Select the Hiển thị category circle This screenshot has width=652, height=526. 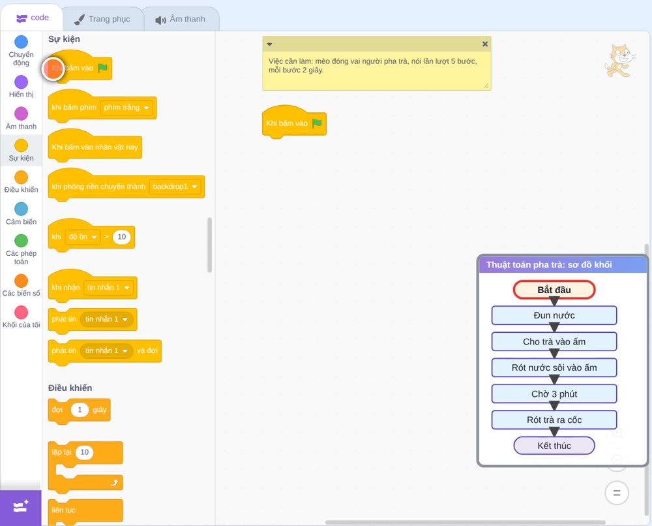click(x=22, y=82)
